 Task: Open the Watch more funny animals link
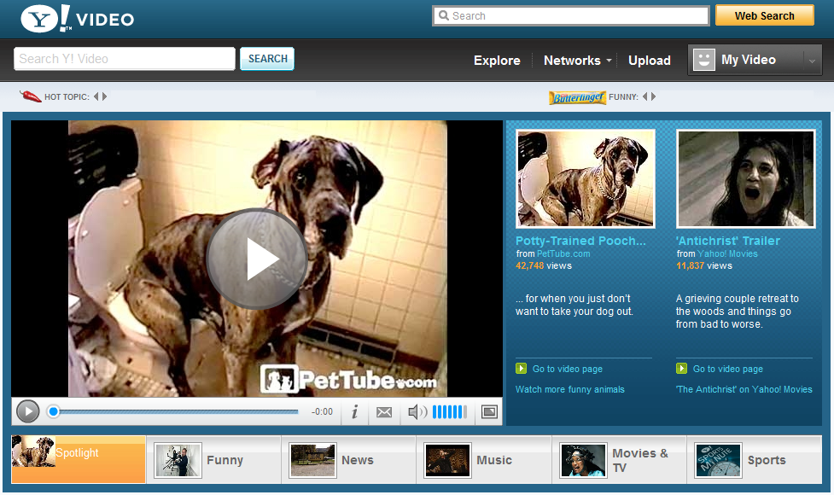click(573, 388)
